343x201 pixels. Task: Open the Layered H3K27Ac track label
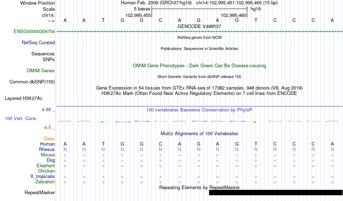(23, 99)
